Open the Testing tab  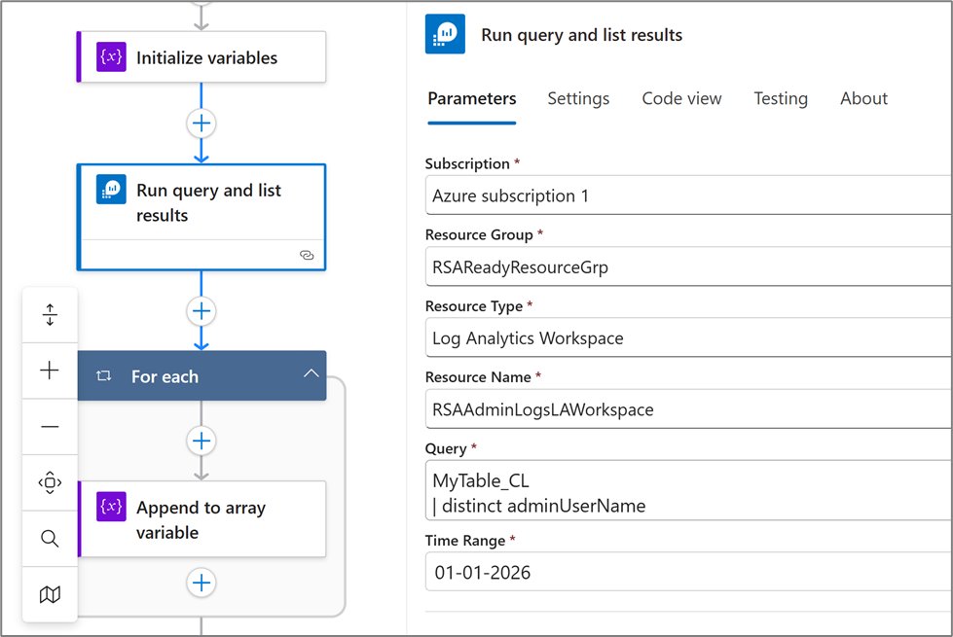[x=780, y=98]
